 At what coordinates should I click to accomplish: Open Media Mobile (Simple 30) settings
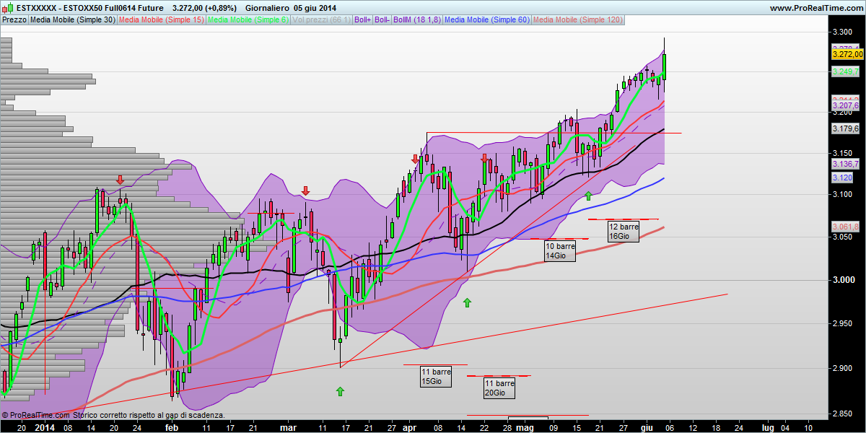point(72,20)
